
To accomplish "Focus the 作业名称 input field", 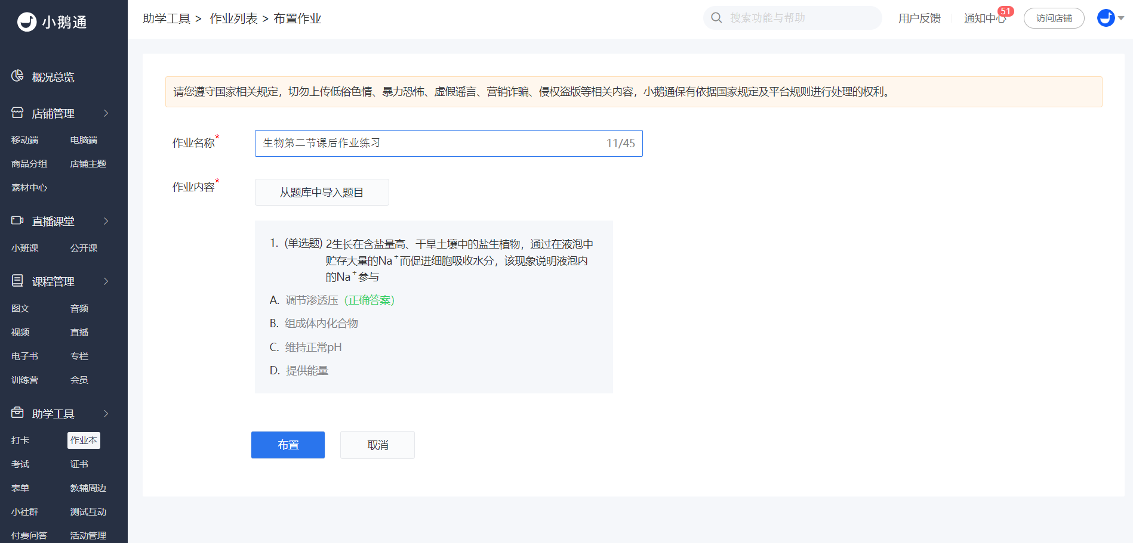I will (x=430, y=144).
